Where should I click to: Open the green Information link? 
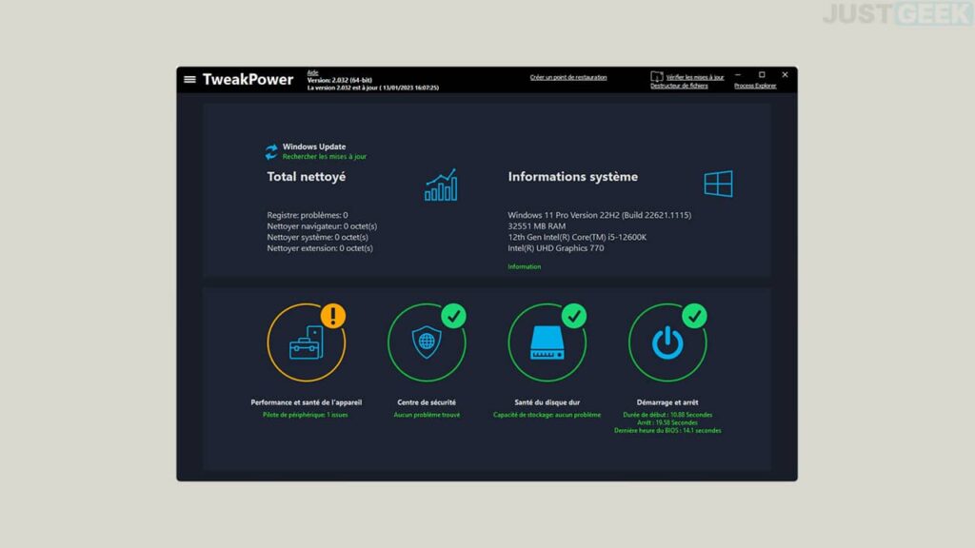click(525, 266)
